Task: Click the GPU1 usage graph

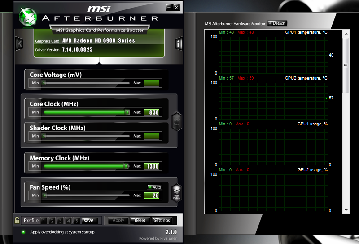Action: coord(273,146)
